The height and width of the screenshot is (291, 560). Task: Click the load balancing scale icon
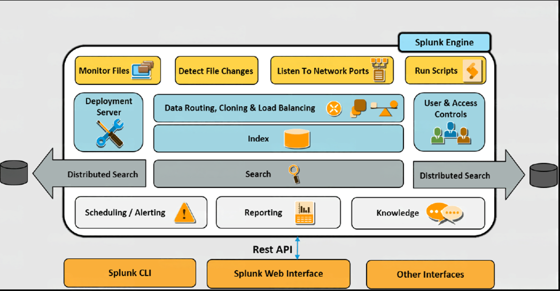(x=385, y=107)
